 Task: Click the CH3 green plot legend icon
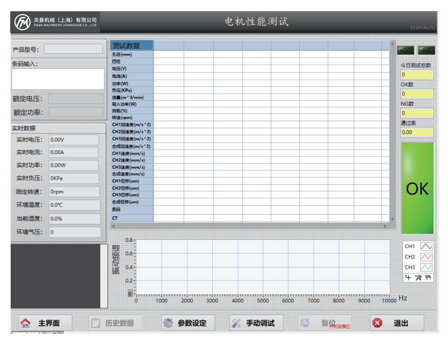(x=426, y=268)
